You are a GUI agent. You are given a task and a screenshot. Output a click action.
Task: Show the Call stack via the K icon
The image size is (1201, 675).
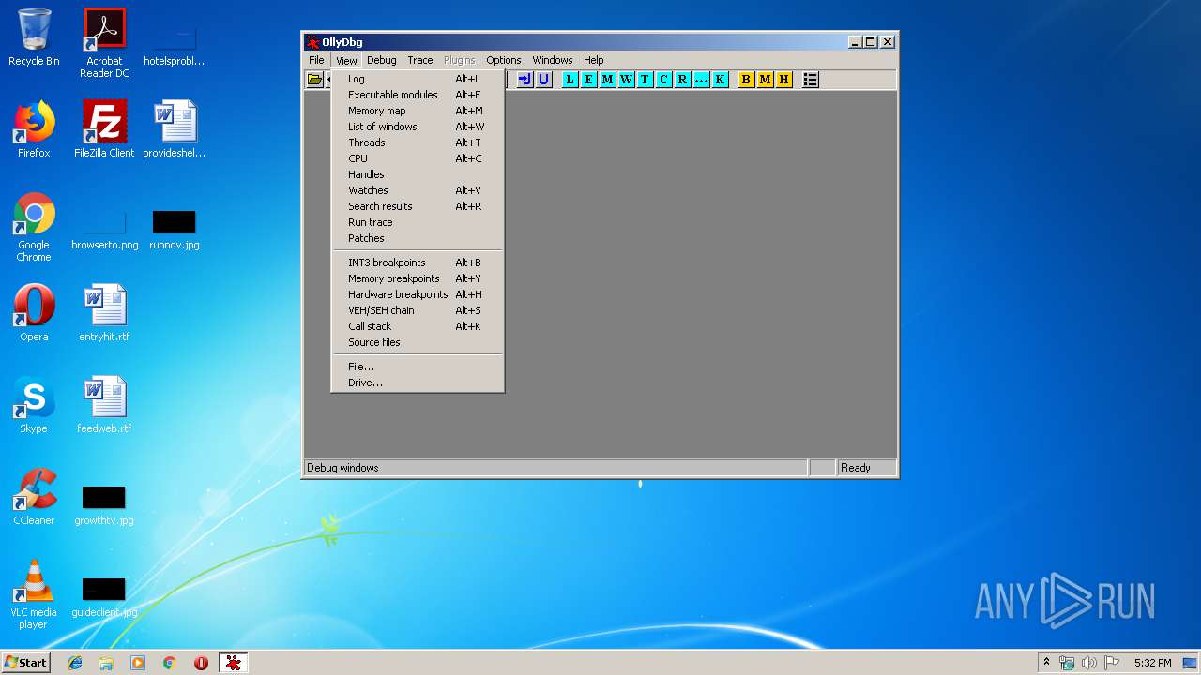tap(720, 80)
